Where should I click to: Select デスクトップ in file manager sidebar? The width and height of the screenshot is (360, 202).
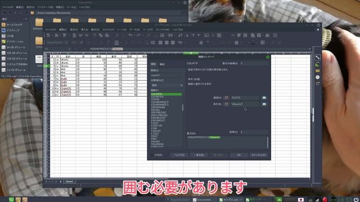click(11, 30)
